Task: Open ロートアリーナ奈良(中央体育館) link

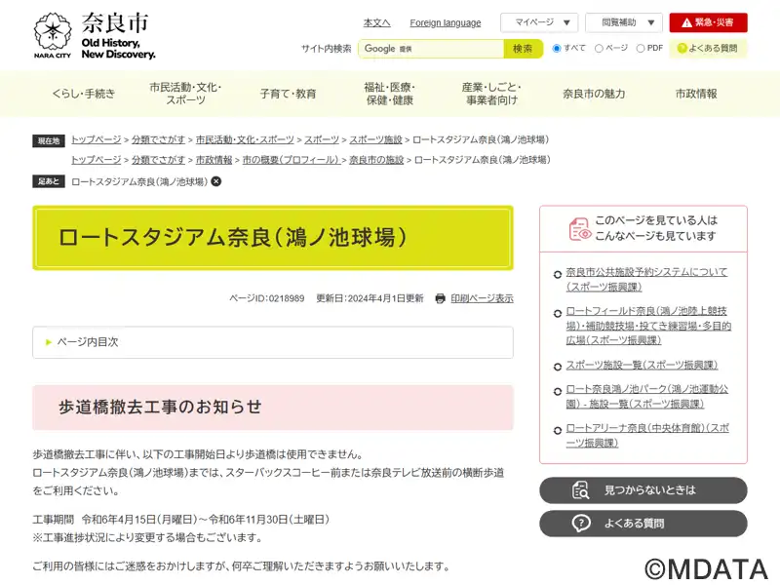Action: click(647, 435)
